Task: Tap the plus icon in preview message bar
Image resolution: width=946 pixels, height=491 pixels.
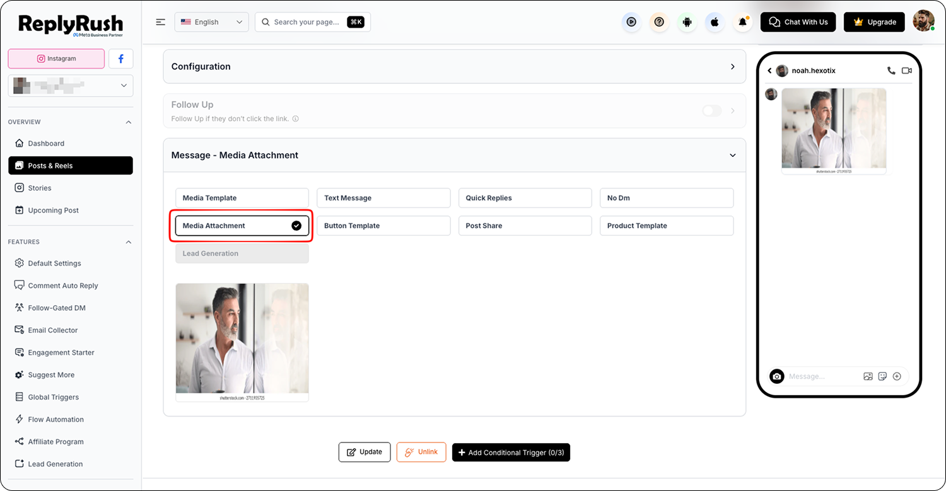Action: [x=897, y=376]
